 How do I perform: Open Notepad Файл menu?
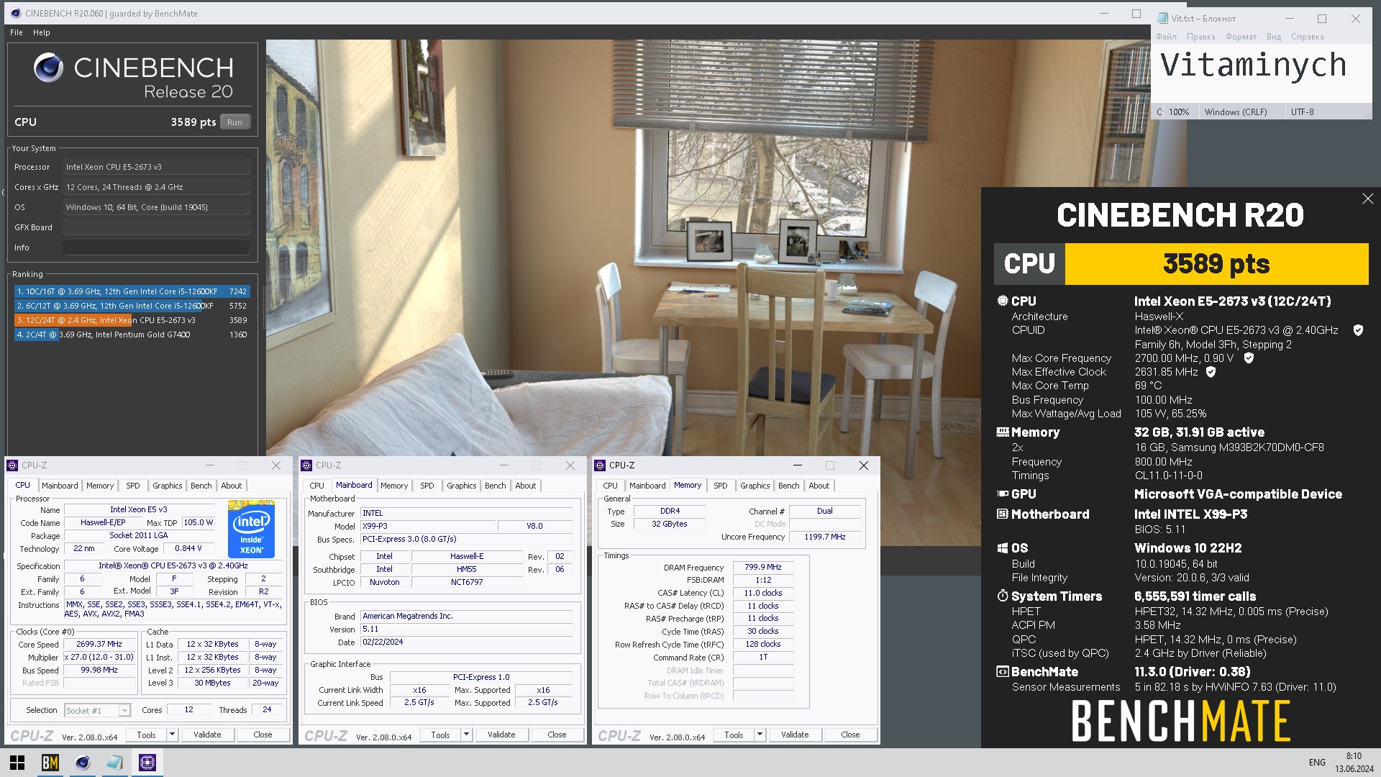coord(1166,37)
